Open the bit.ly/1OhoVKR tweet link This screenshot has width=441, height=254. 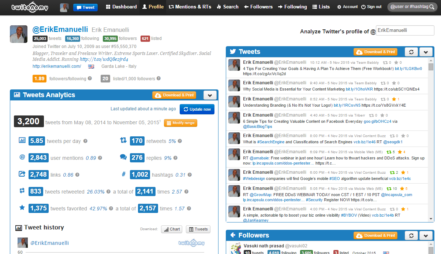coord(359,89)
